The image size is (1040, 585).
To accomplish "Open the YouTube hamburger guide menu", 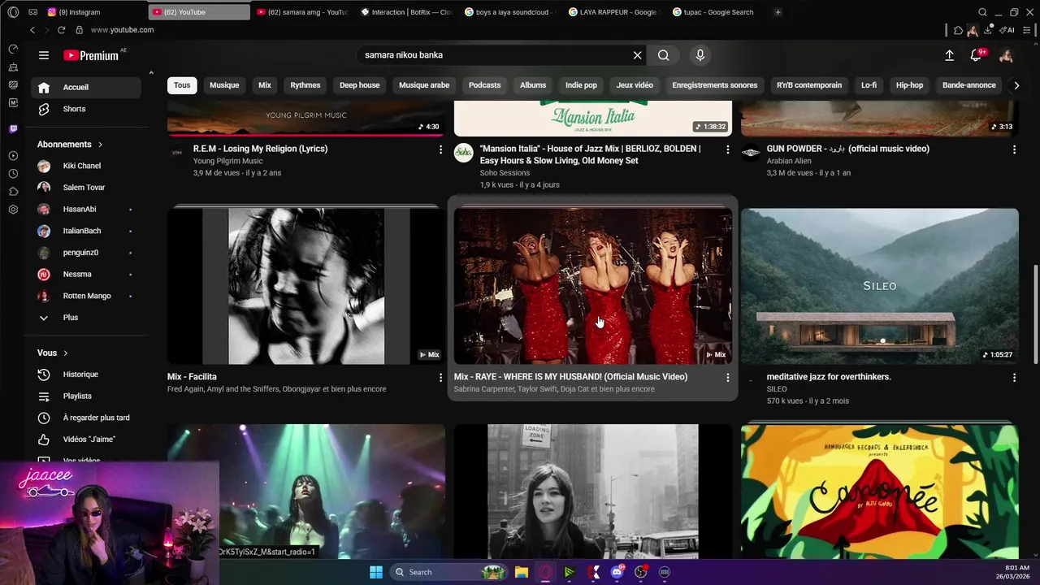I will click(x=44, y=55).
